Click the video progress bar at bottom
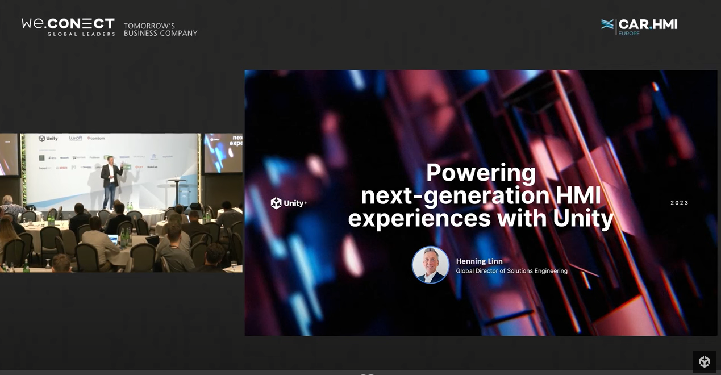Image resolution: width=721 pixels, height=375 pixels. pyautogui.click(x=360, y=372)
